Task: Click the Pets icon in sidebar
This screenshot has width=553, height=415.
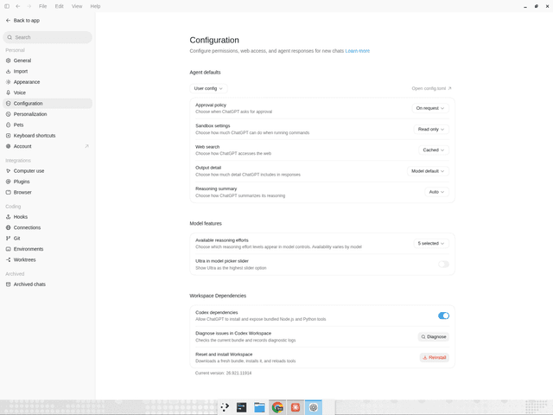Action: 9,124
